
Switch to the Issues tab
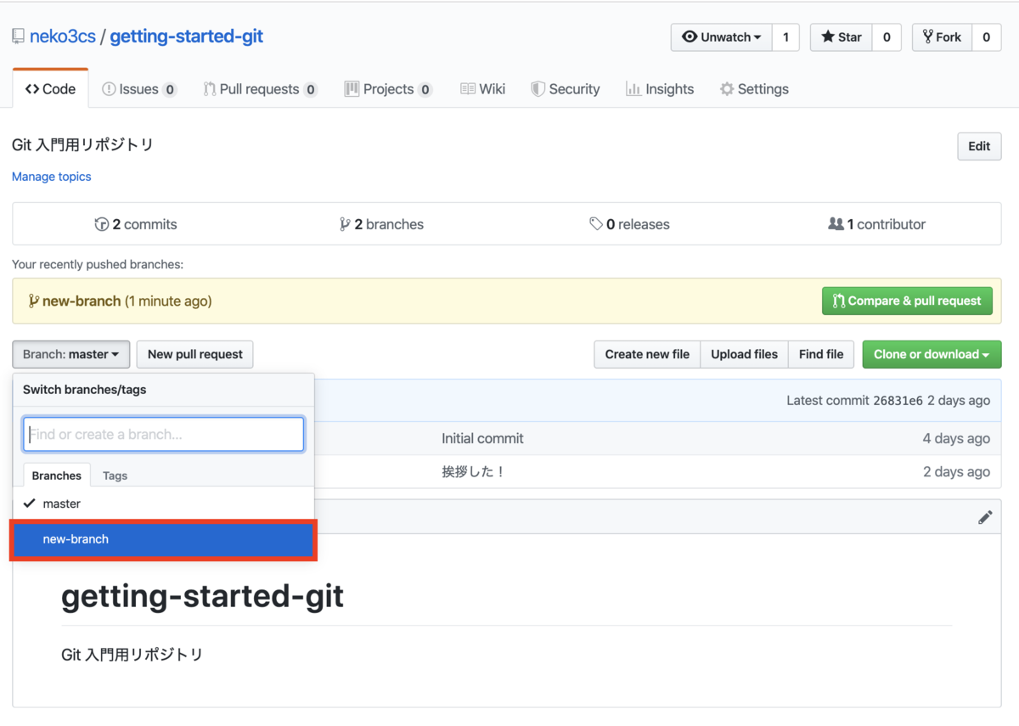[139, 89]
